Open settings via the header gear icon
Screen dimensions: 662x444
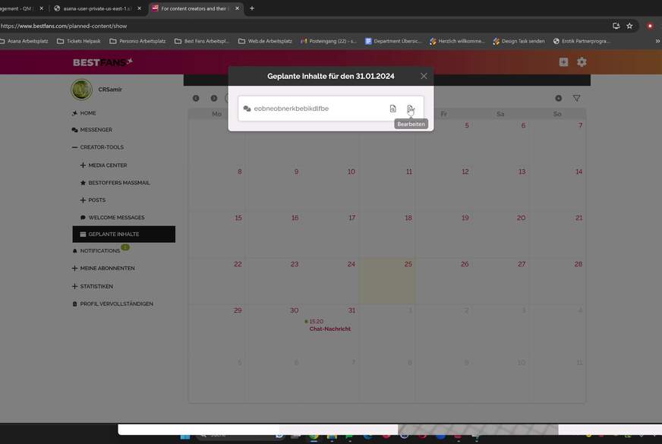coord(582,62)
